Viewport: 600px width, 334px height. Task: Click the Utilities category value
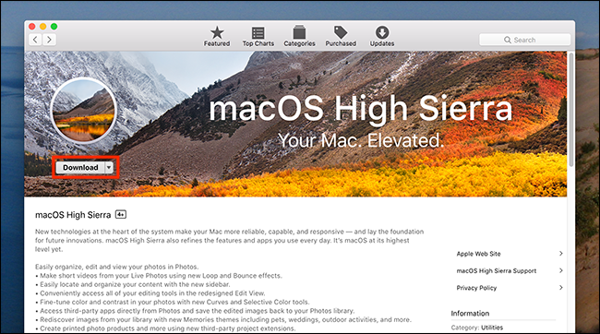492,328
